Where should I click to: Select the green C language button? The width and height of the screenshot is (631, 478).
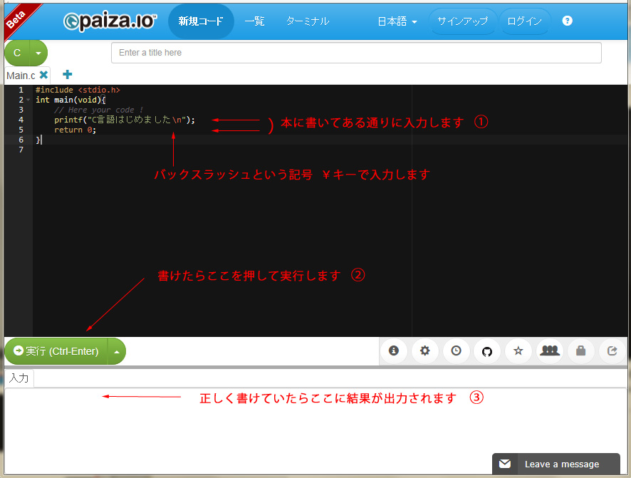17,53
